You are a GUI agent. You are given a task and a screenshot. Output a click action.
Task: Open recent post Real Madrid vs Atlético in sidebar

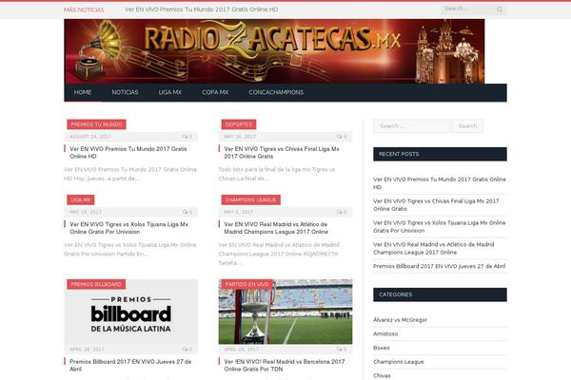(434, 248)
